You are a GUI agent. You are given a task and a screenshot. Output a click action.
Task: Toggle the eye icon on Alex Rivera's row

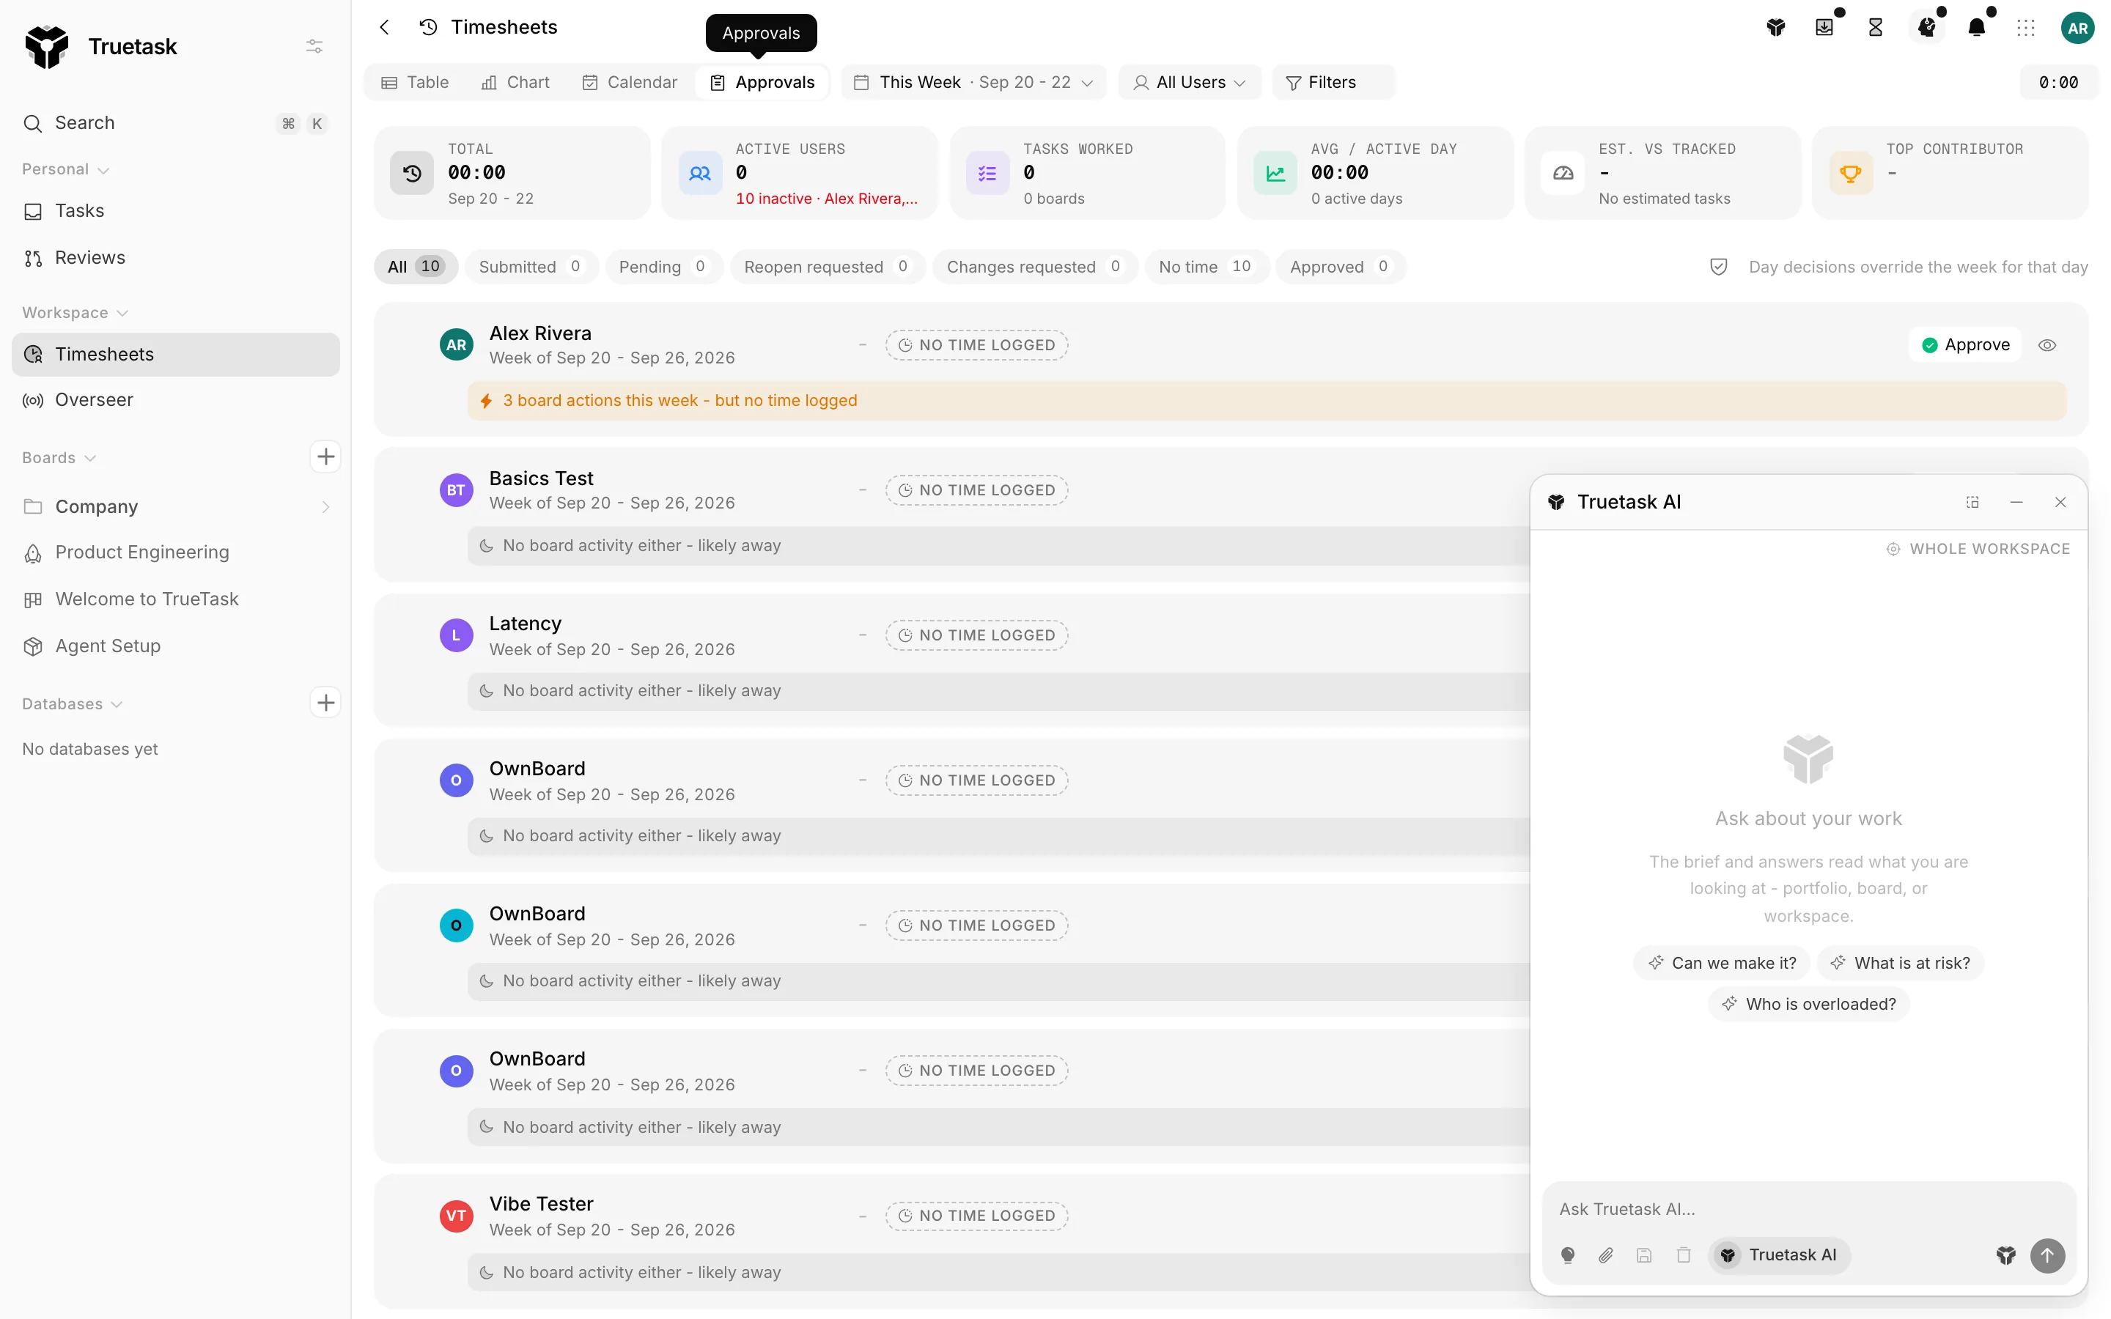[2047, 345]
